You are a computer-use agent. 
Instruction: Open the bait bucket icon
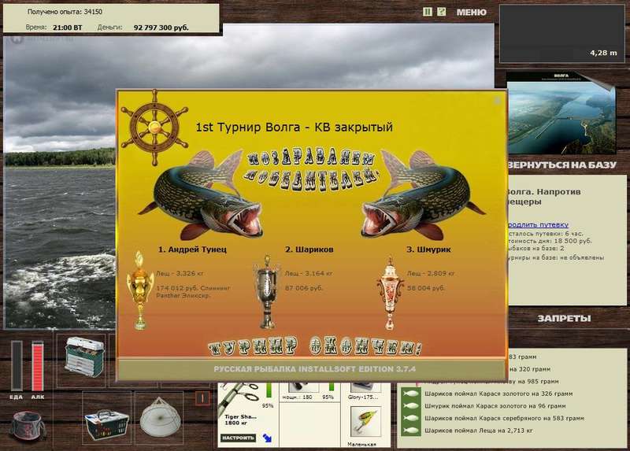pos(28,426)
